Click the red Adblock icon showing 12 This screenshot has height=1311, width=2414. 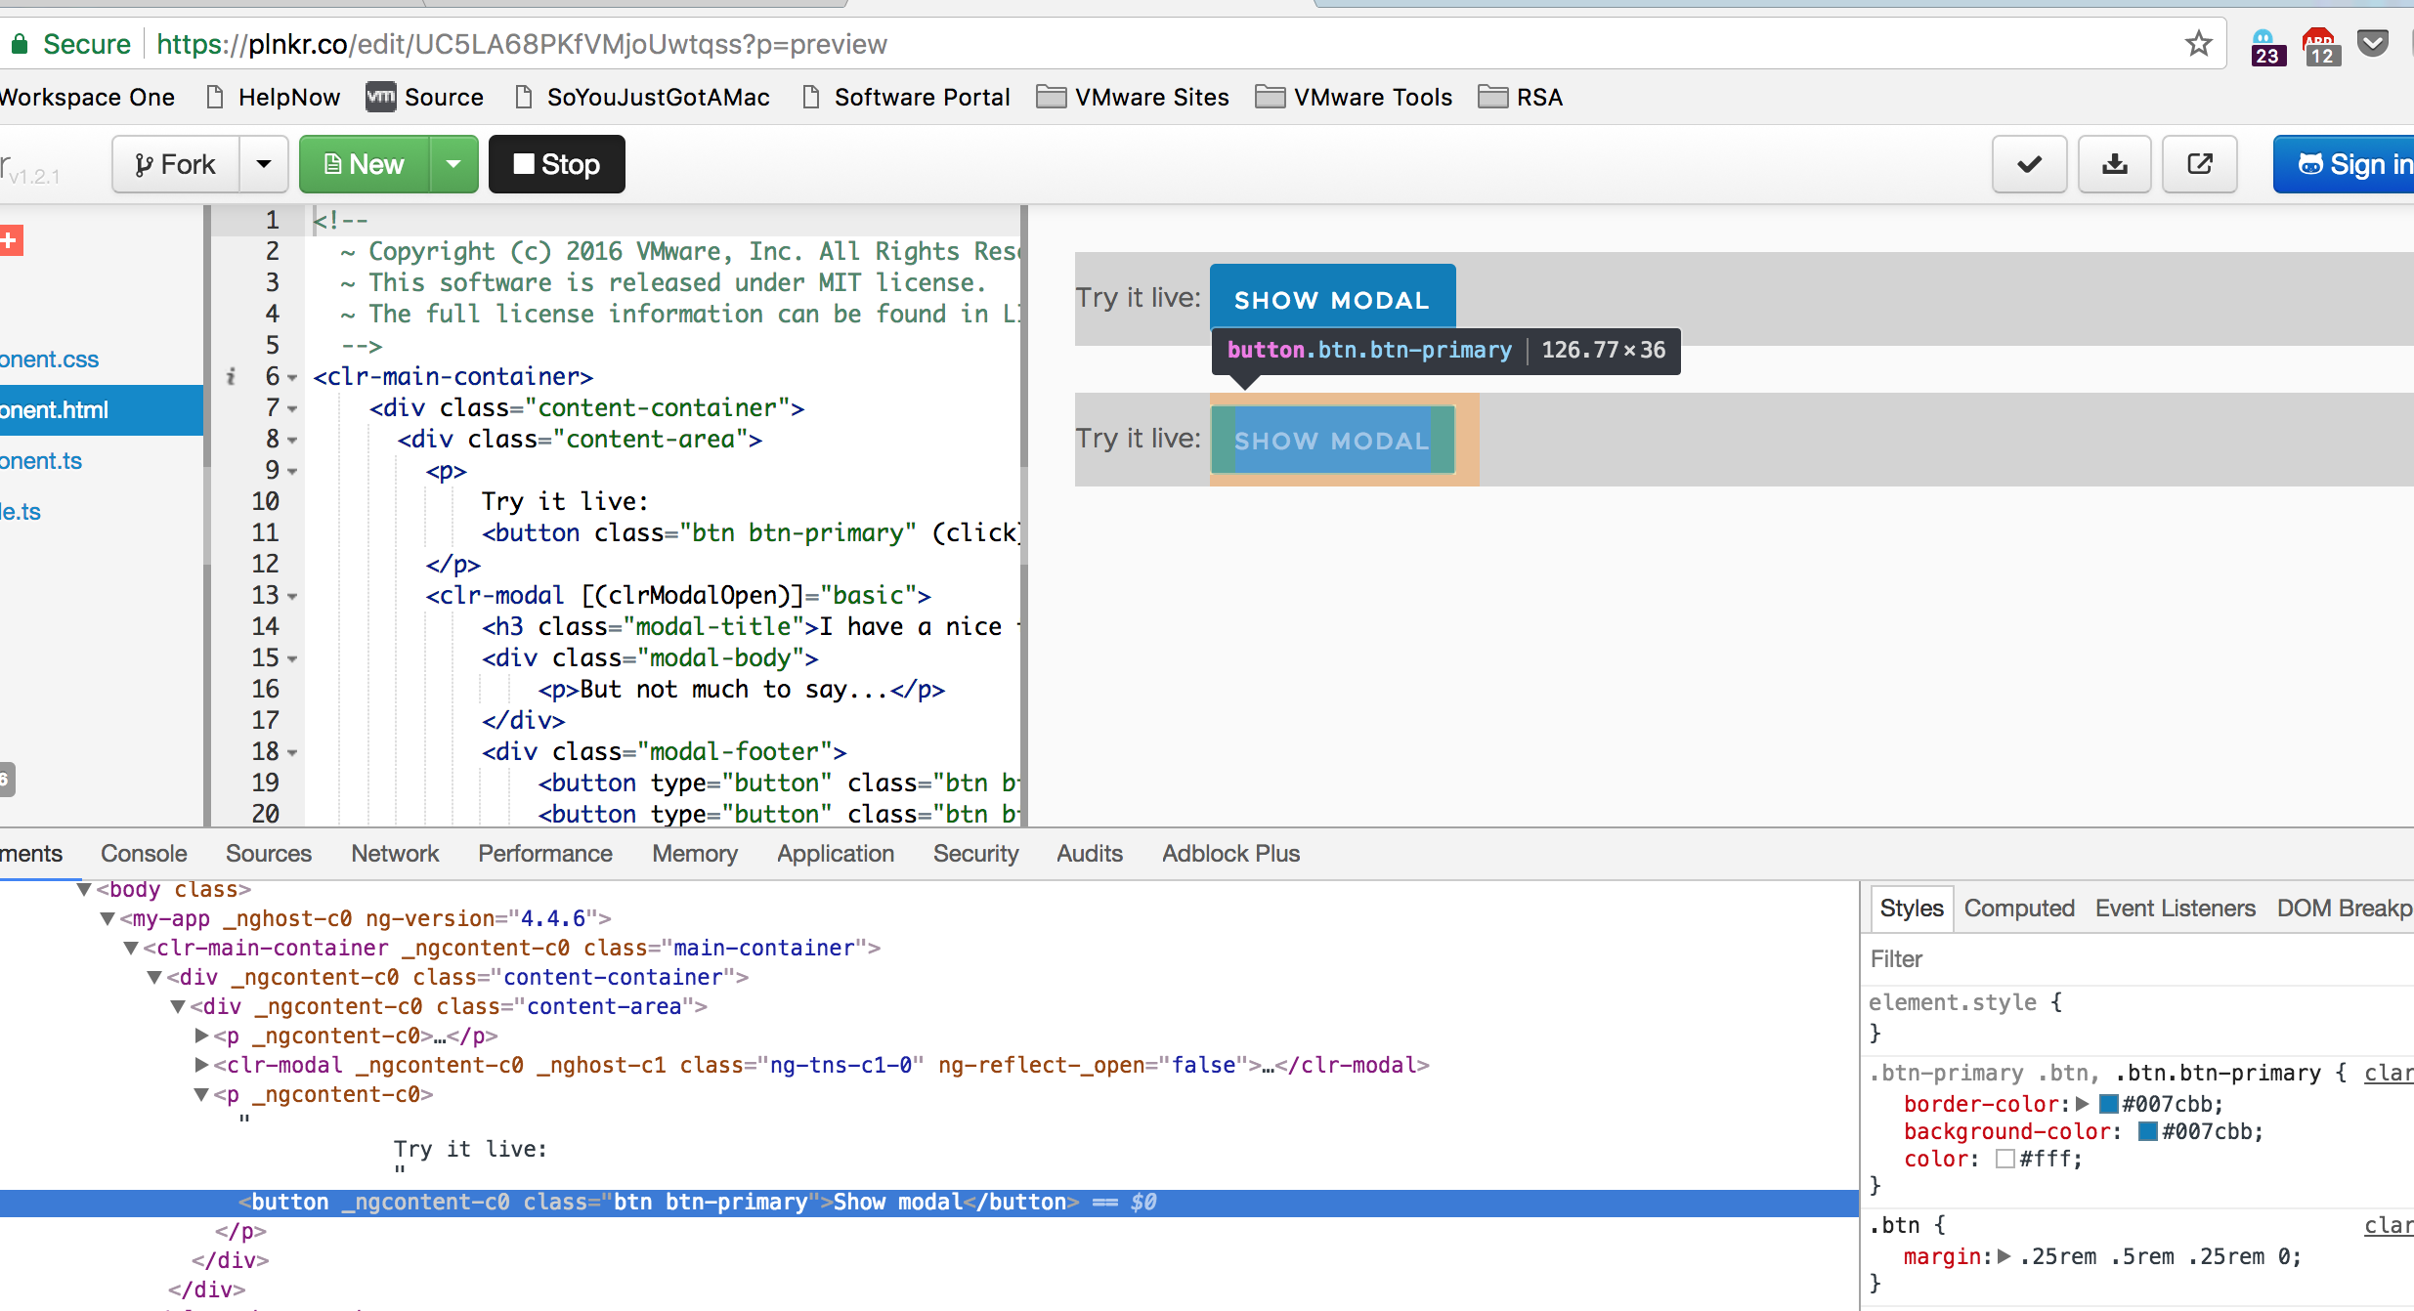coord(2320,44)
